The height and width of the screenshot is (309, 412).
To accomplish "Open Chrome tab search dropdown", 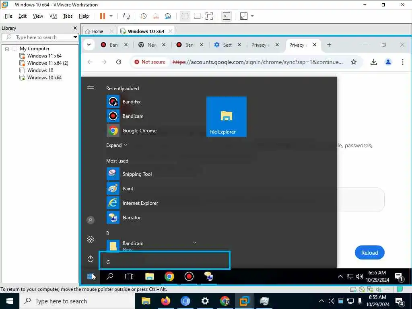I will 89,45.
